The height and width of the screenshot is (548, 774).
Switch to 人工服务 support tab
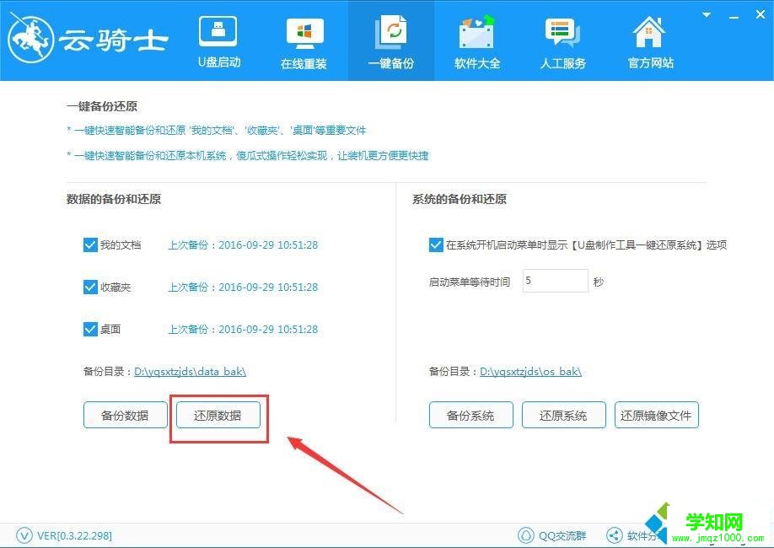coord(562,40)
